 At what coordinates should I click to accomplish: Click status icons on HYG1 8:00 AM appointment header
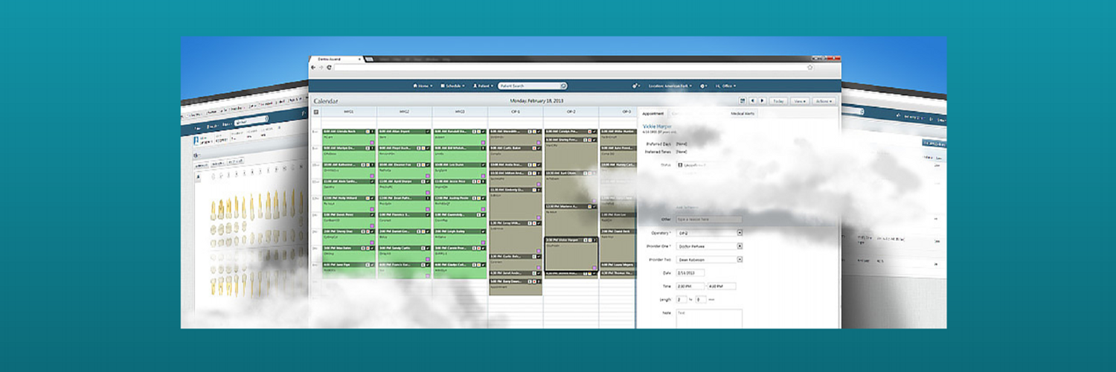coord(370,132)
